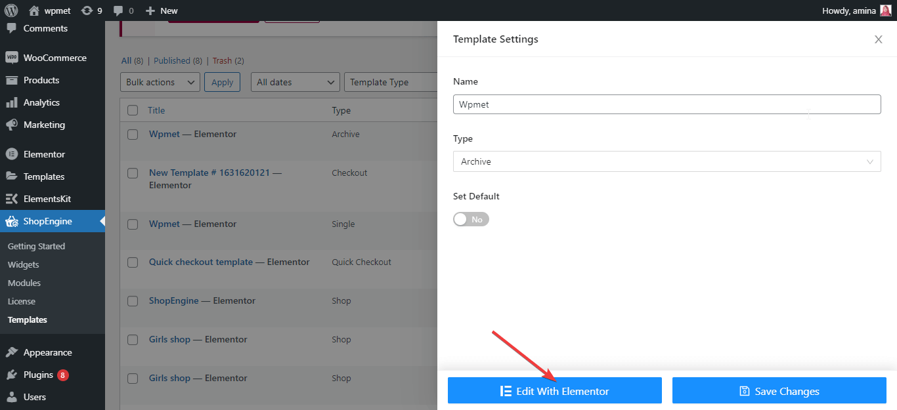Open the Template Type filter dropdown
This screenshot has height=410, width=897.
[x=391, y=82]
